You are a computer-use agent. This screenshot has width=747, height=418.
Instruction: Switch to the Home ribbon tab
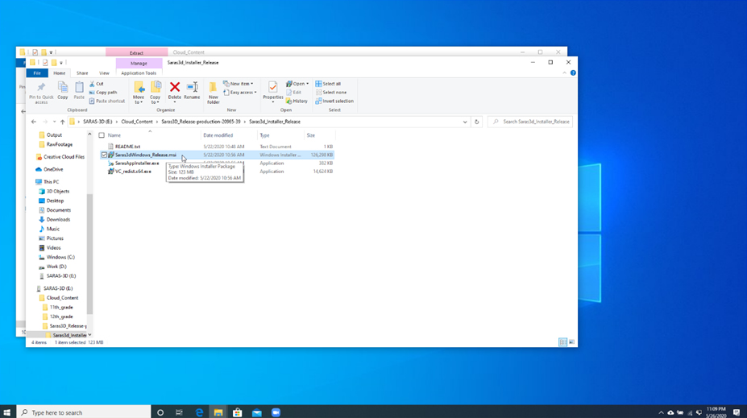pyautogui.click(x=59, y=72)
